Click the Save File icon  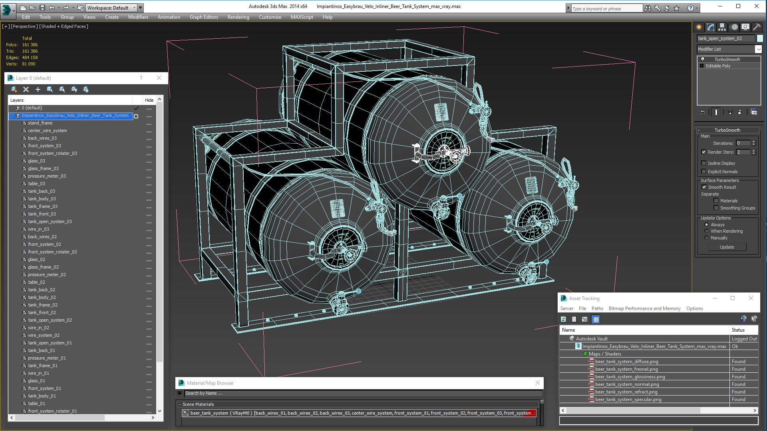42,8
